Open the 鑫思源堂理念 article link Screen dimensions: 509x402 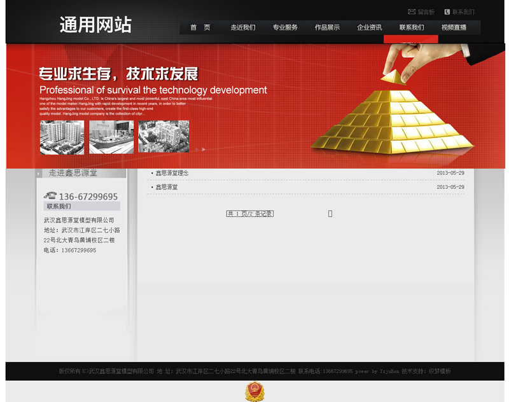[x=172, y=173]
